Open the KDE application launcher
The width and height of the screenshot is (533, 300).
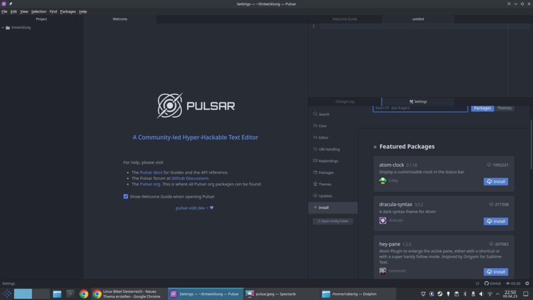tap(7, 294)
